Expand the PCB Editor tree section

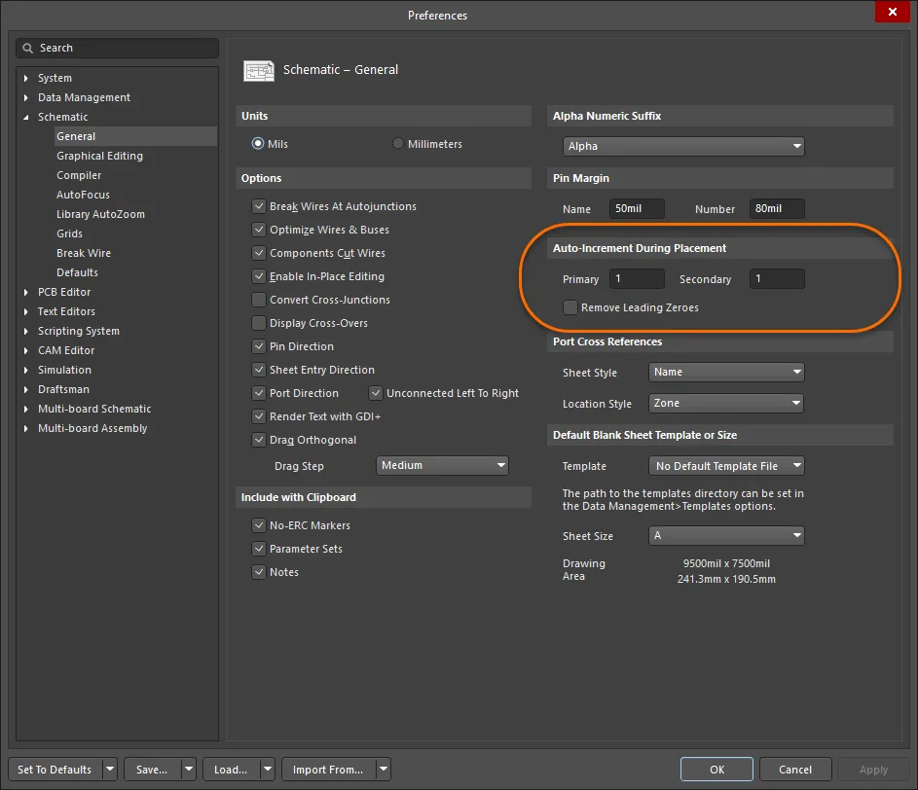pos(23,292)
